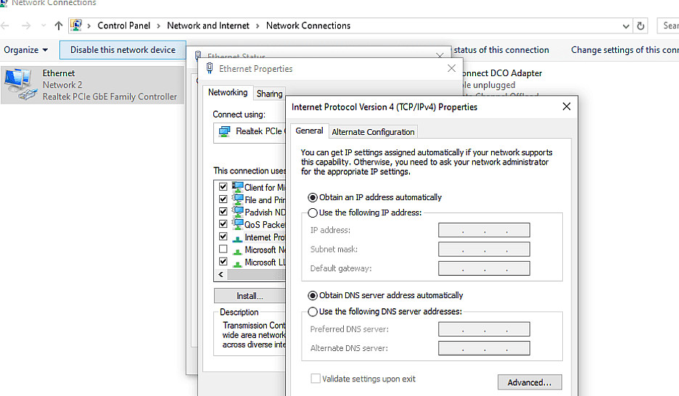
Task: Select Use the following DNS server addresses
Action: tap(313, 312)
